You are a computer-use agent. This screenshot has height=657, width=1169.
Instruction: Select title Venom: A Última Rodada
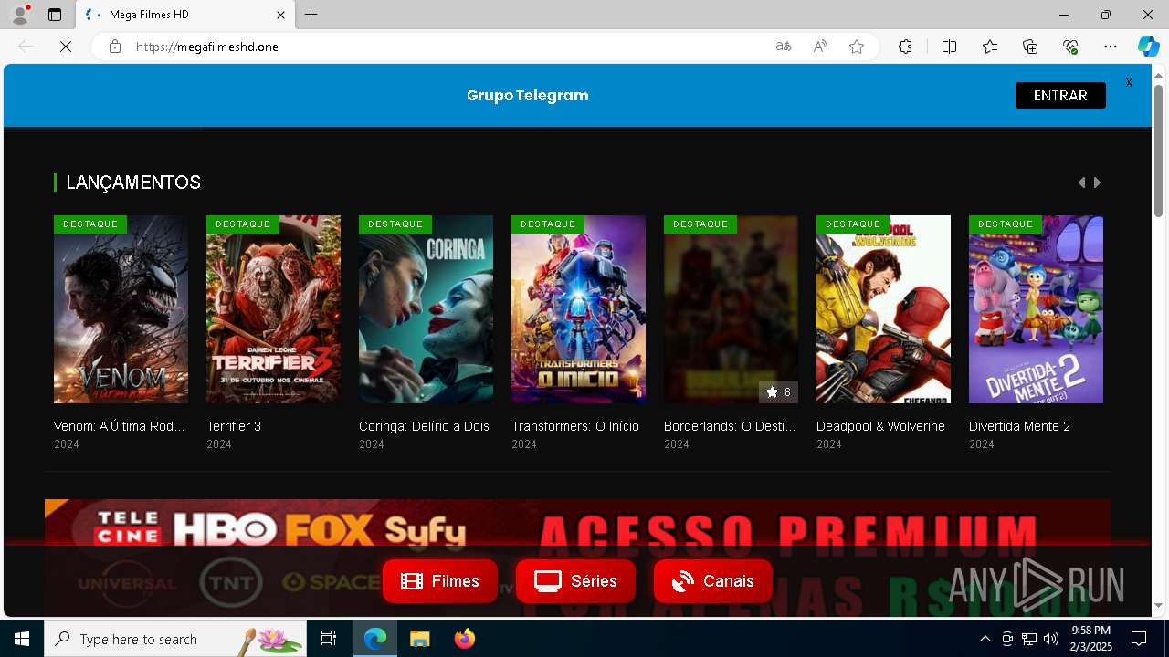120,426
